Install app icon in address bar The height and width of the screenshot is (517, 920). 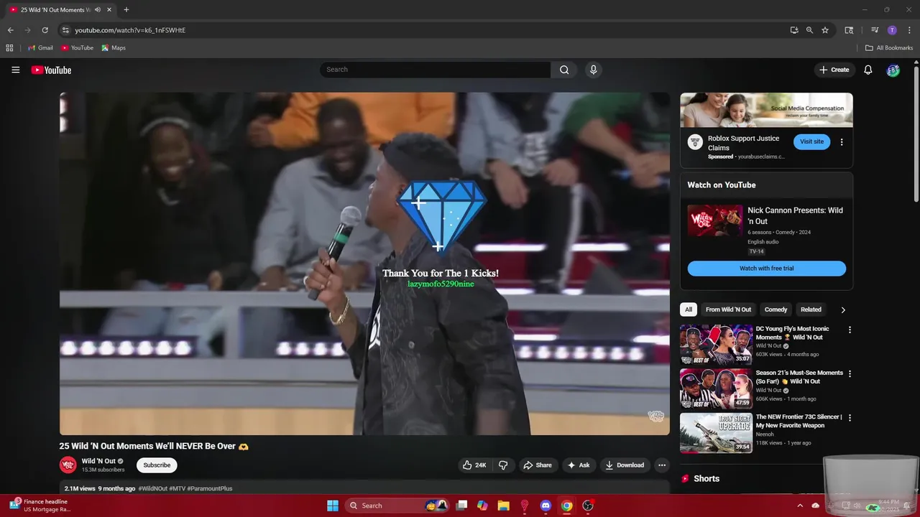click(794, 30)
